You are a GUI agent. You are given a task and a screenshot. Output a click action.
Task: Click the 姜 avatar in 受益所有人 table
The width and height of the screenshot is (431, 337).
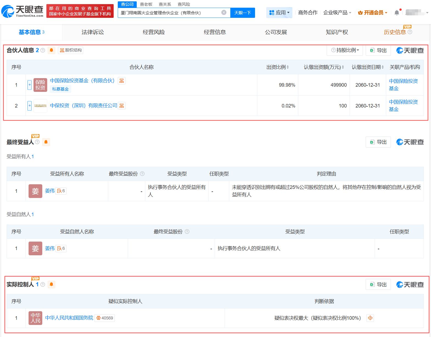[35, 191]
